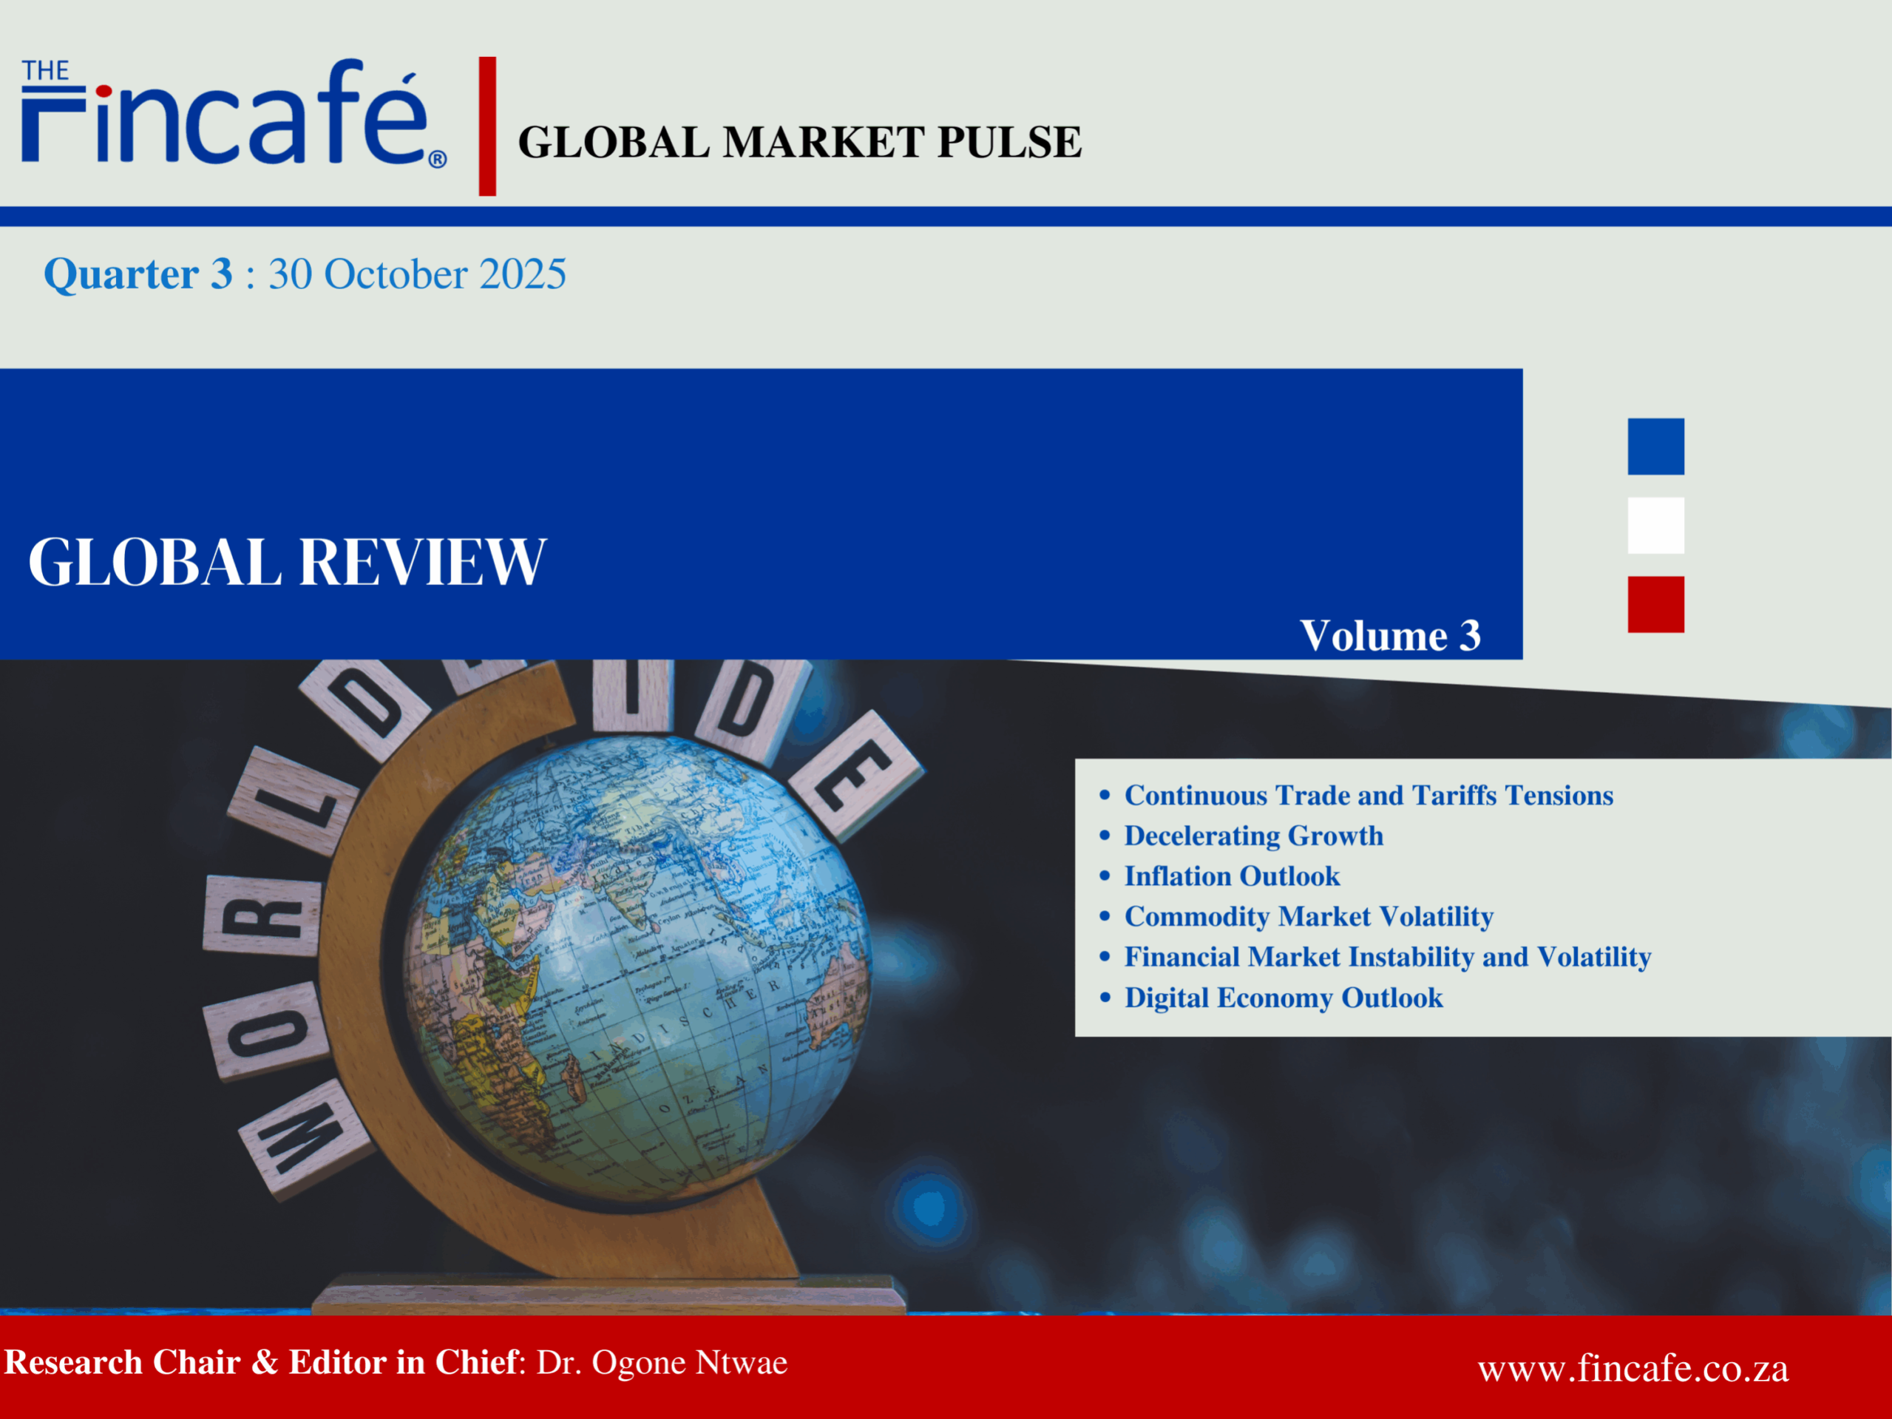Click the globe image
1892x1419 pixels.
click(x=637, y=971)
